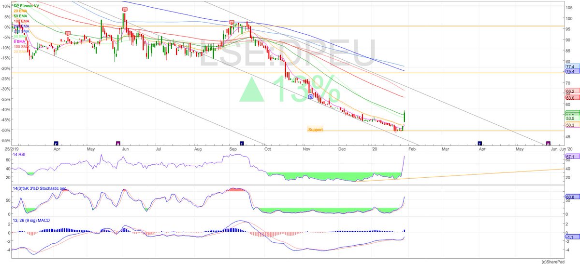Click the red event flag above the September 2019 high
This screenshot has width=580, height=264.
232,23
